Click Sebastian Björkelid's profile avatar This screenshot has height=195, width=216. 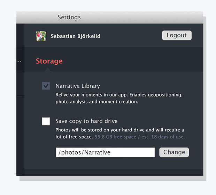coord(41,36)
